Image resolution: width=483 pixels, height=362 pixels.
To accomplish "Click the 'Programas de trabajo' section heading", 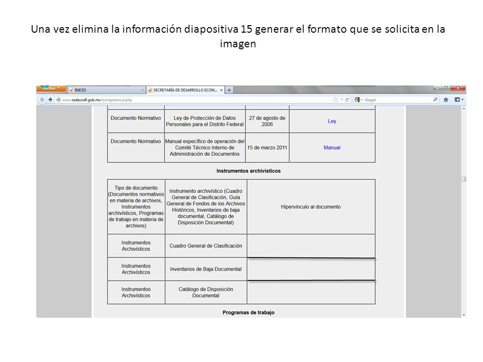I will click(x=249, y=313).
